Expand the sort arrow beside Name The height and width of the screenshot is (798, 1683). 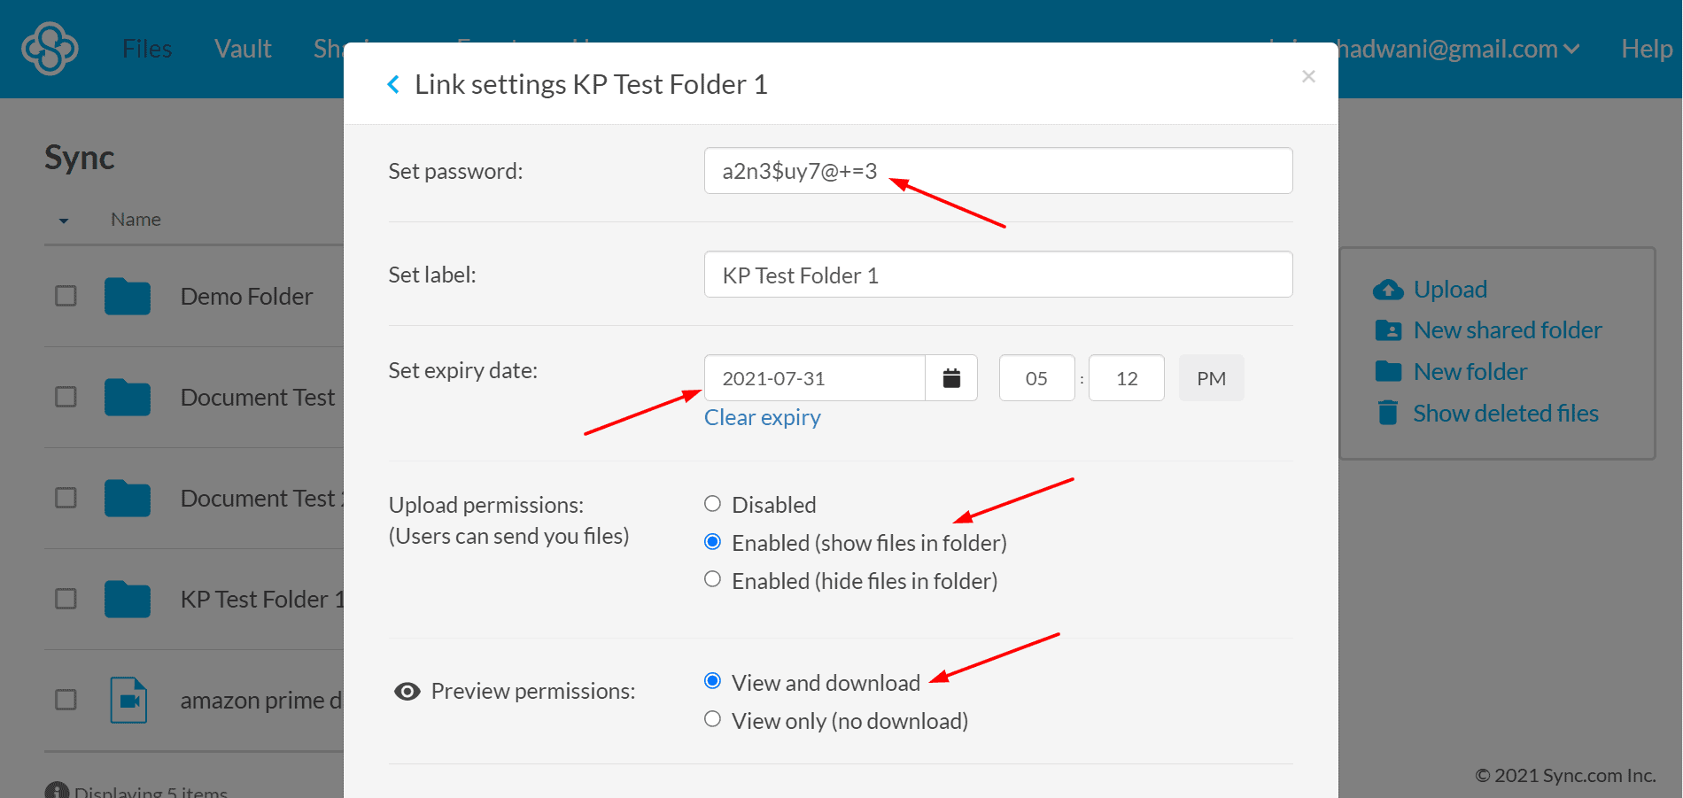64,221
